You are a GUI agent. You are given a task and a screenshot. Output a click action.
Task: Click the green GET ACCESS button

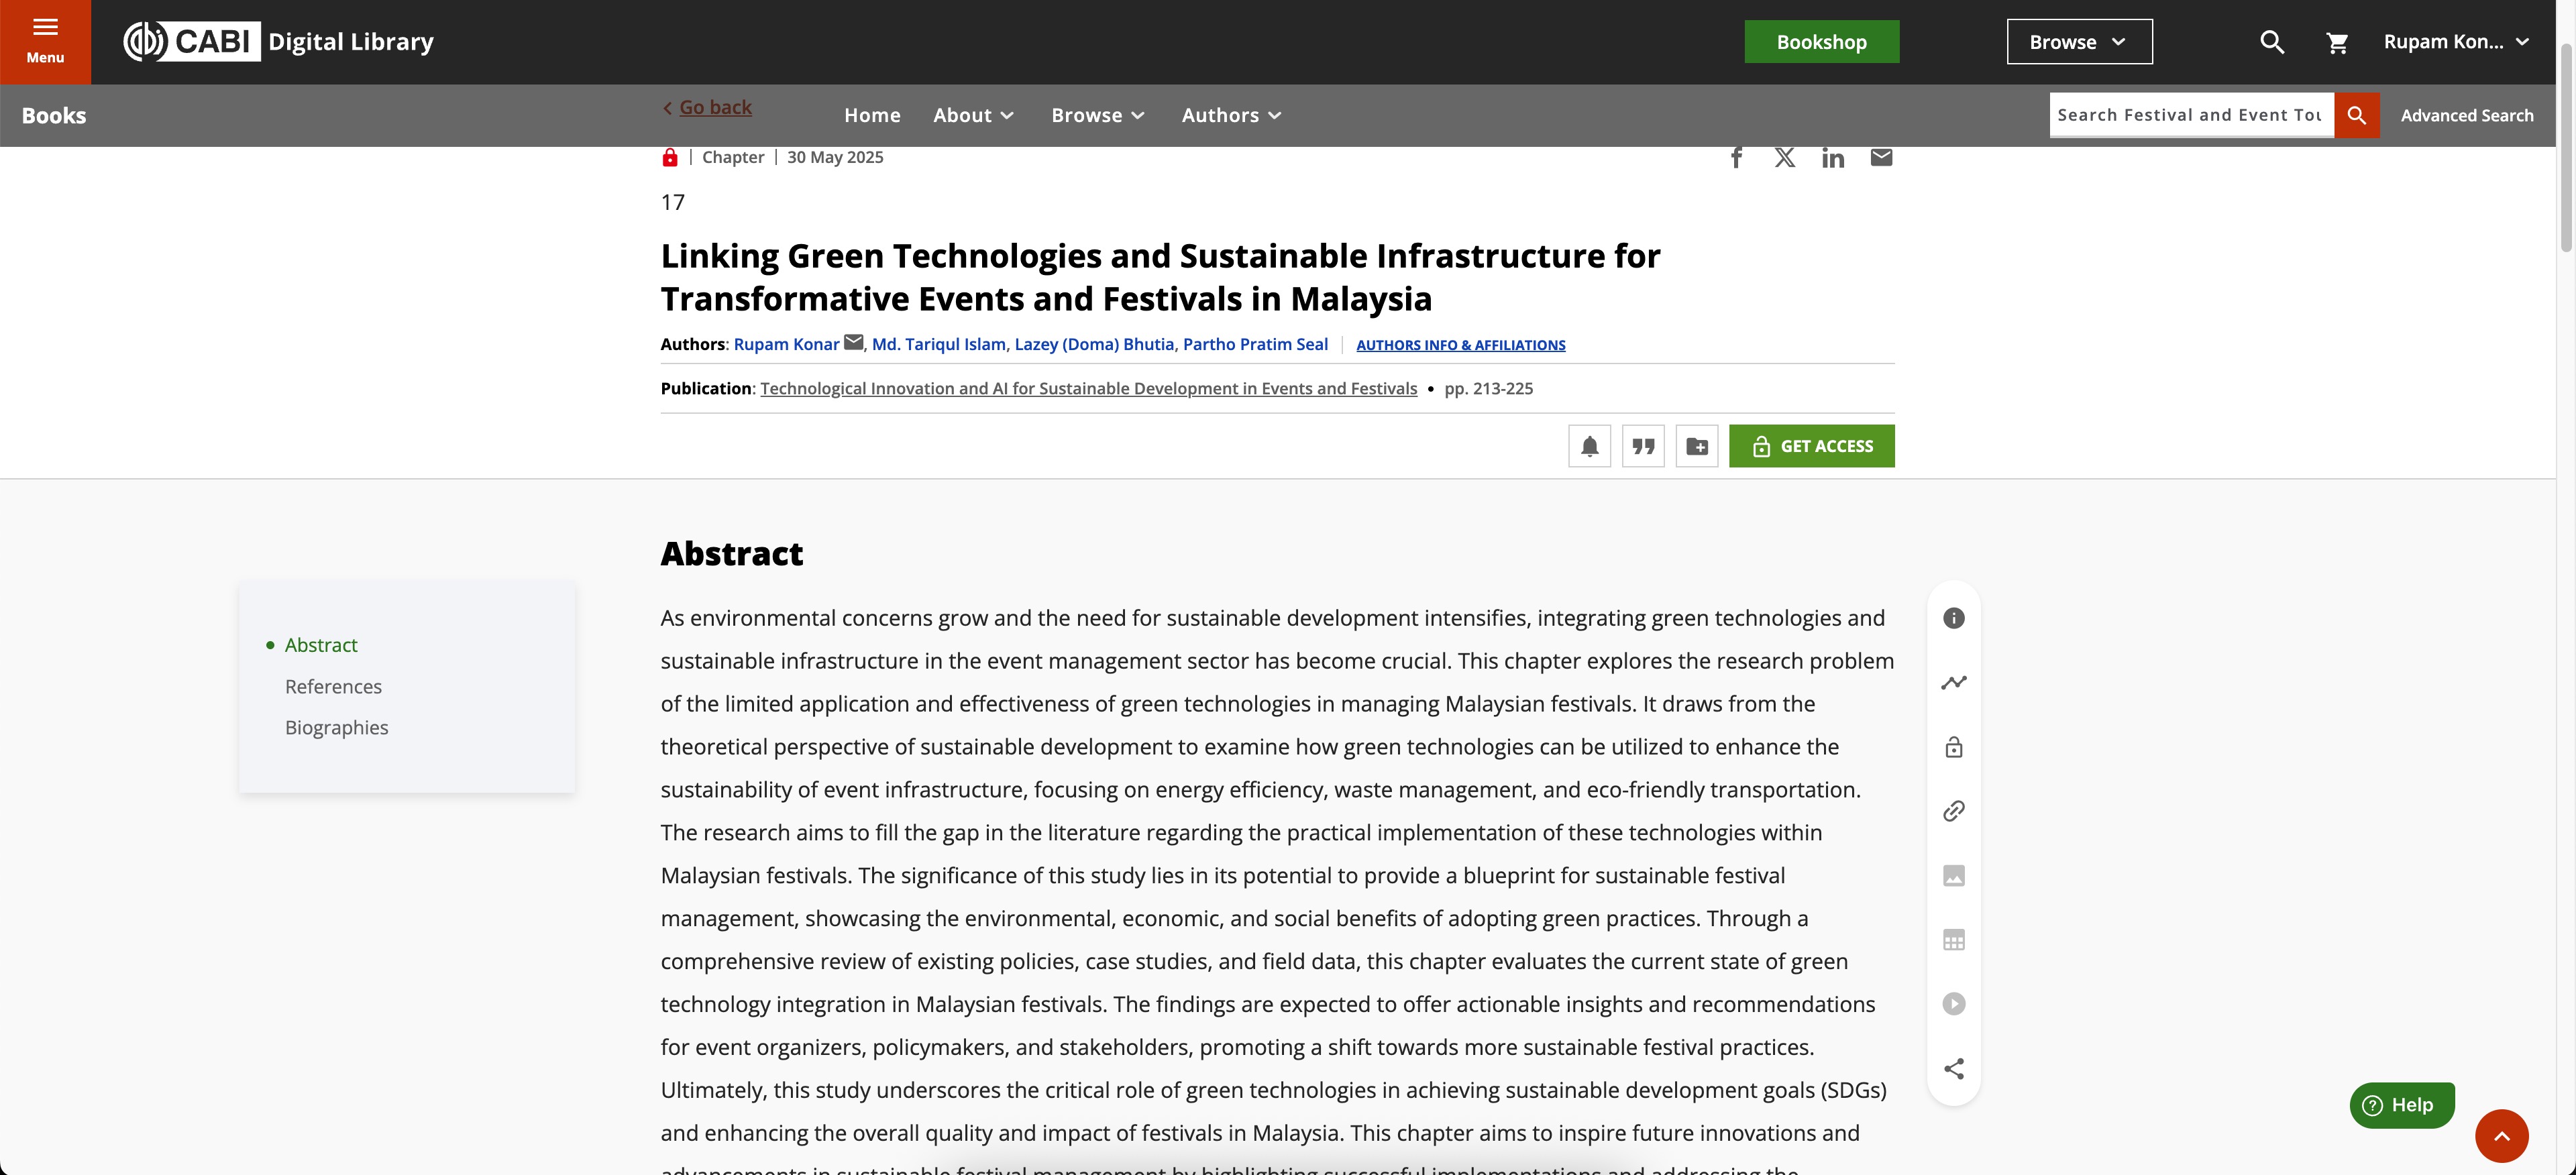pos(1811,446)
